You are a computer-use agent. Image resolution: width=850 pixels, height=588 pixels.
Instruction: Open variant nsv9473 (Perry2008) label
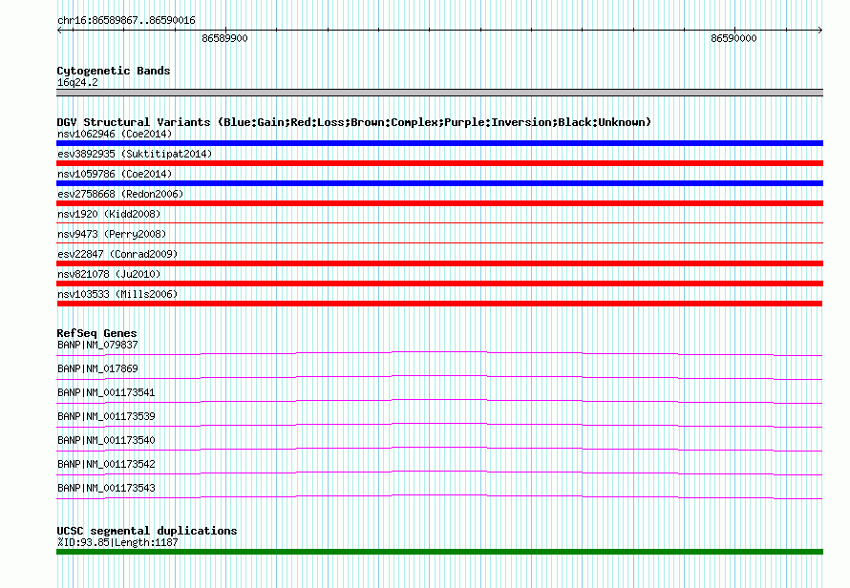[x=112, y=234]
